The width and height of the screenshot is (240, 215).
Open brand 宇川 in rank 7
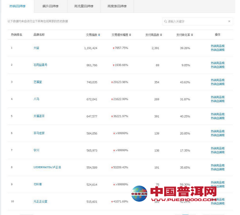coord(36,150)
